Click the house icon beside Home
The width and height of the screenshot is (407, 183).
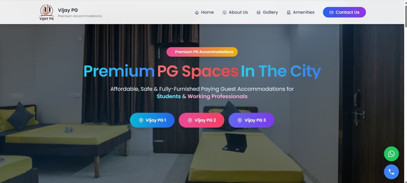(x=197, y=12)
